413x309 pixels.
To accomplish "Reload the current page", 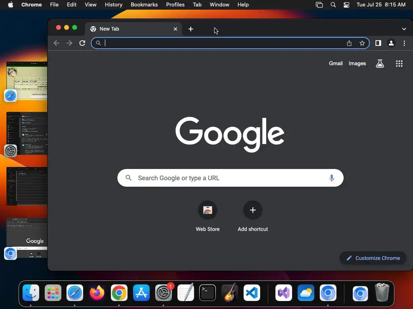I will coord(82,43).
